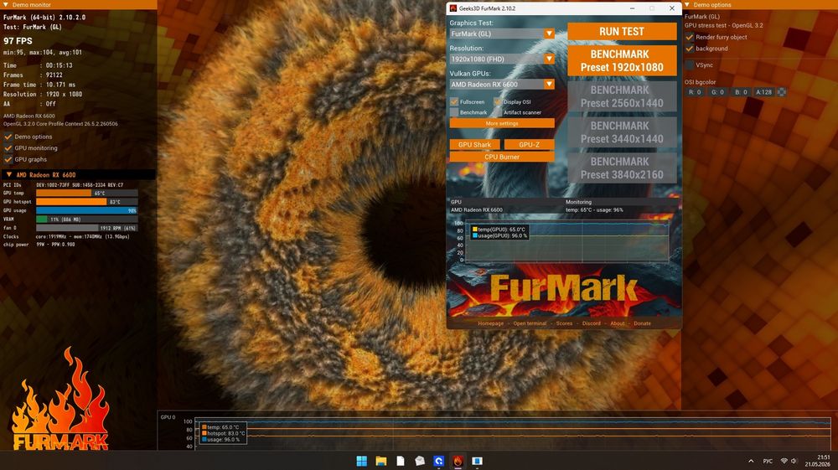Start Benchmark Preset 3840x2160
Viewport: 838px width, 470px height.
pos(622,168)
